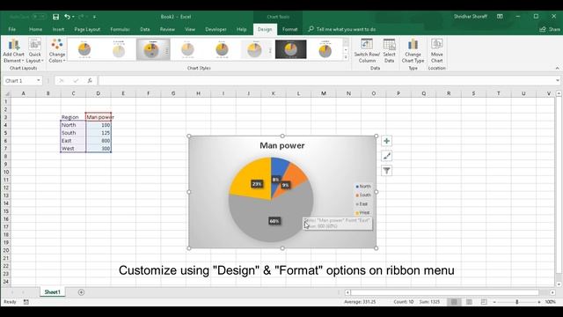Viewport: 563px width, 317px height.
Task: Click the Sheet1 tab
Action: [53, 292]
